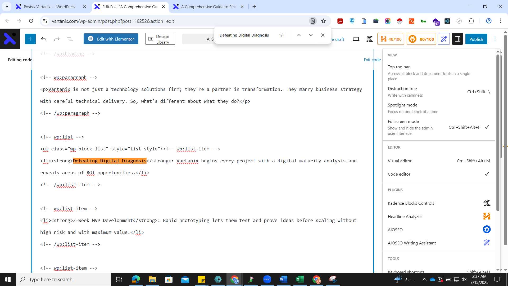Open File Explorer from taskbar

152,279
